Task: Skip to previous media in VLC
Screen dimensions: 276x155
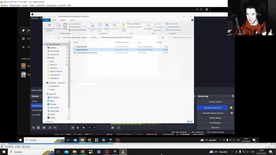Action: tap(6, 146)
